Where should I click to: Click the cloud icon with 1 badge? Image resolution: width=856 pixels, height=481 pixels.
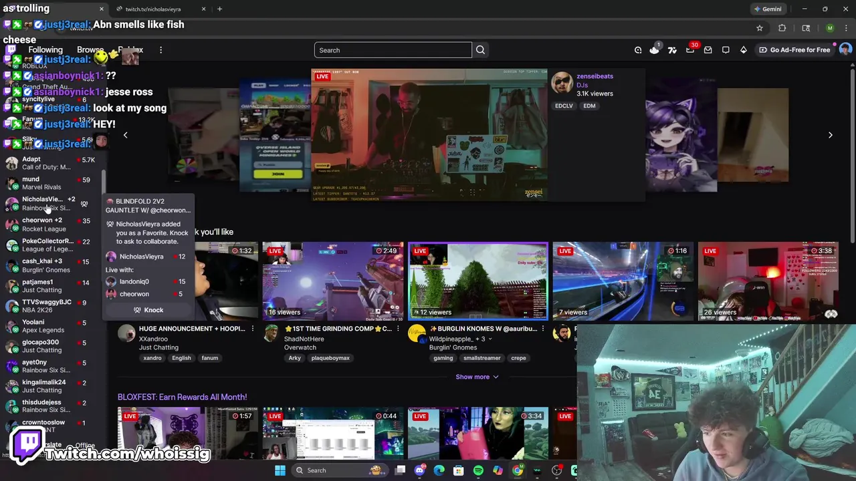pyautogui.click(x=654, y=49)
